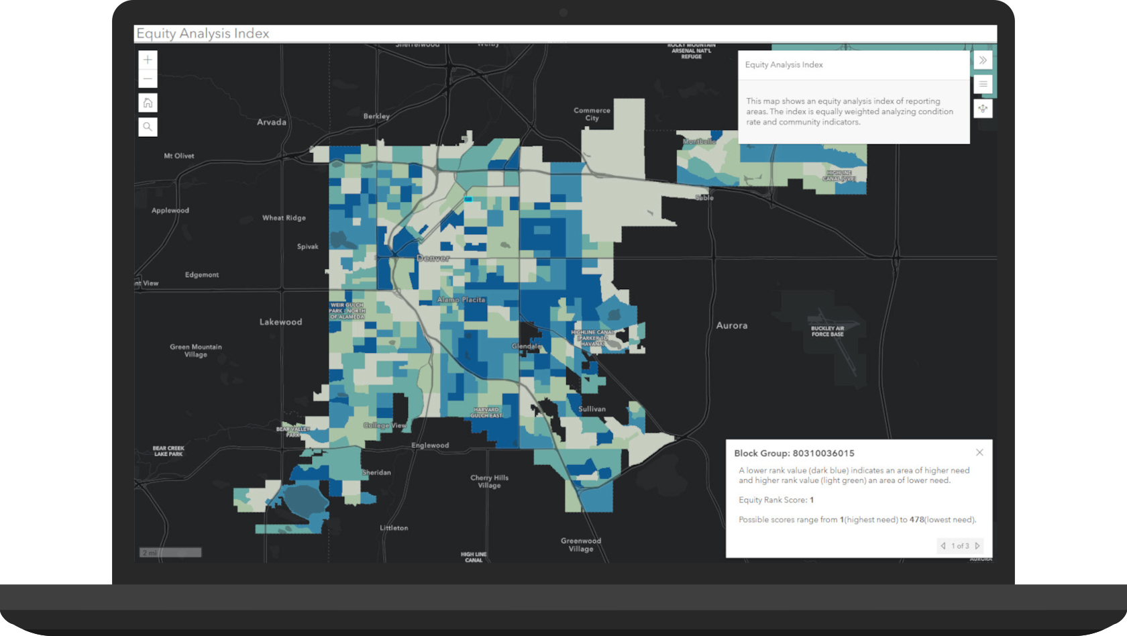Select the Equity Analysis Index panel heading
1127x636 pixels.
pos(784,64)
